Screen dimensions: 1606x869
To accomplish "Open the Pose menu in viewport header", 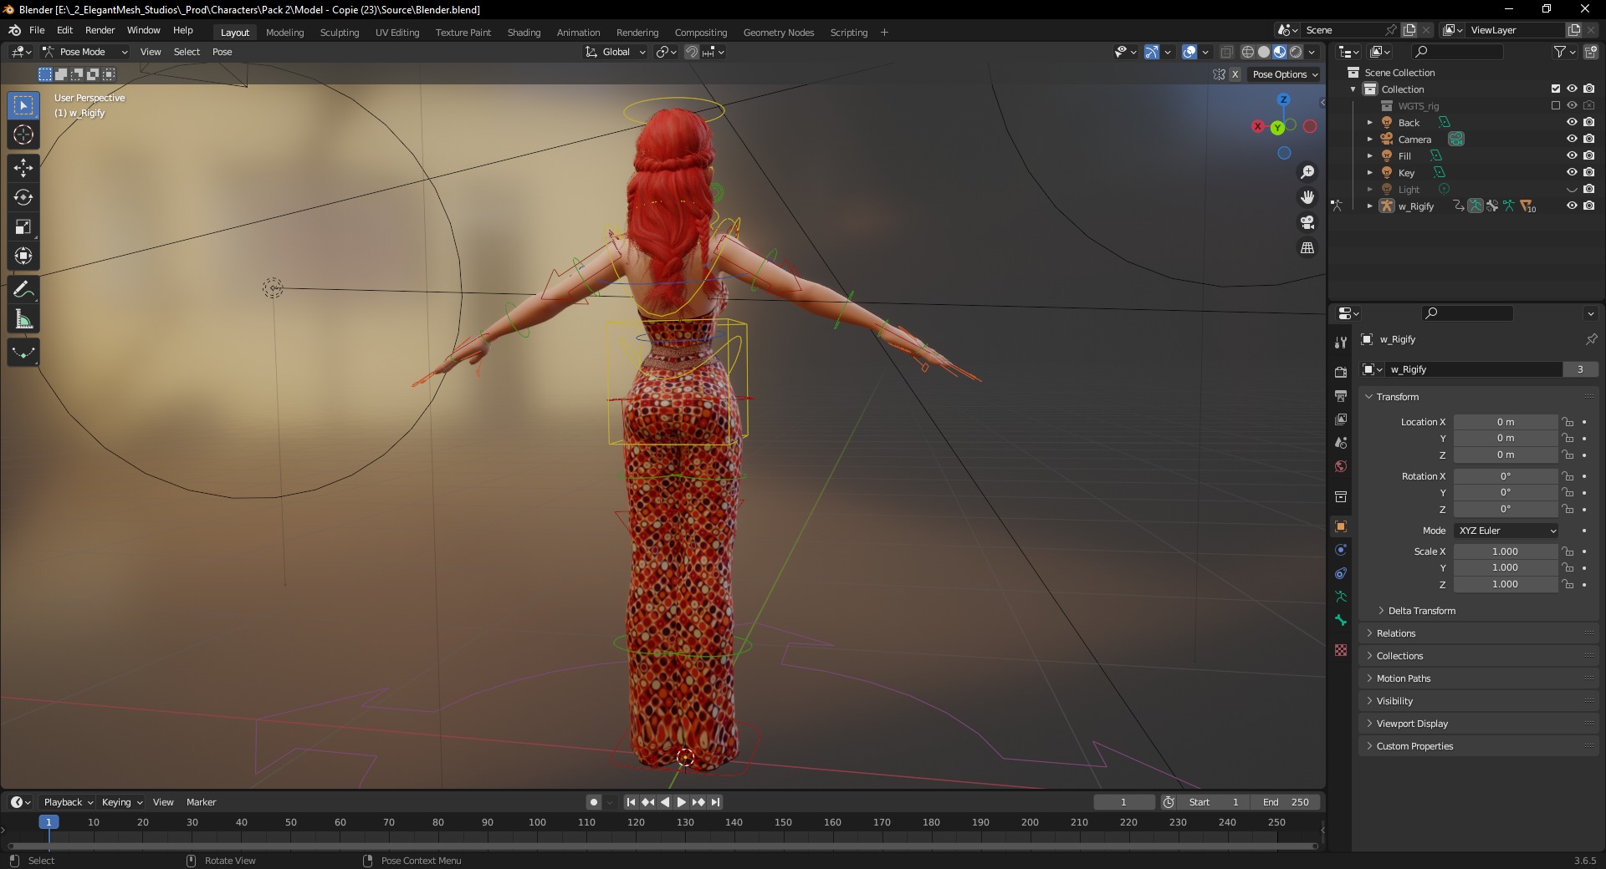I will coord(222,52).
